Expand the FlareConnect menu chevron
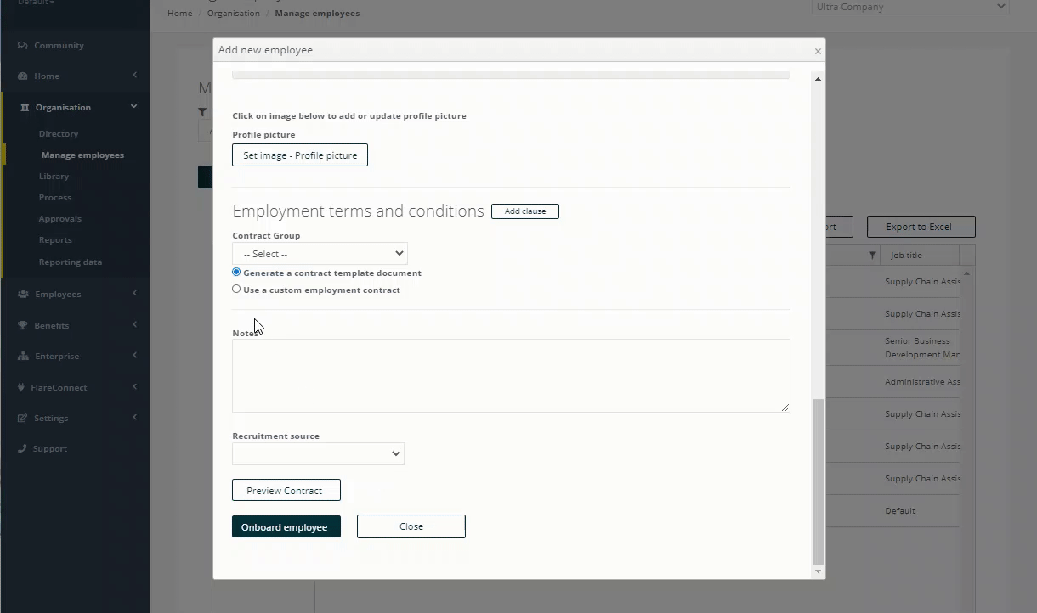The width and height of the screenshot is (1037, 613). 134,387
